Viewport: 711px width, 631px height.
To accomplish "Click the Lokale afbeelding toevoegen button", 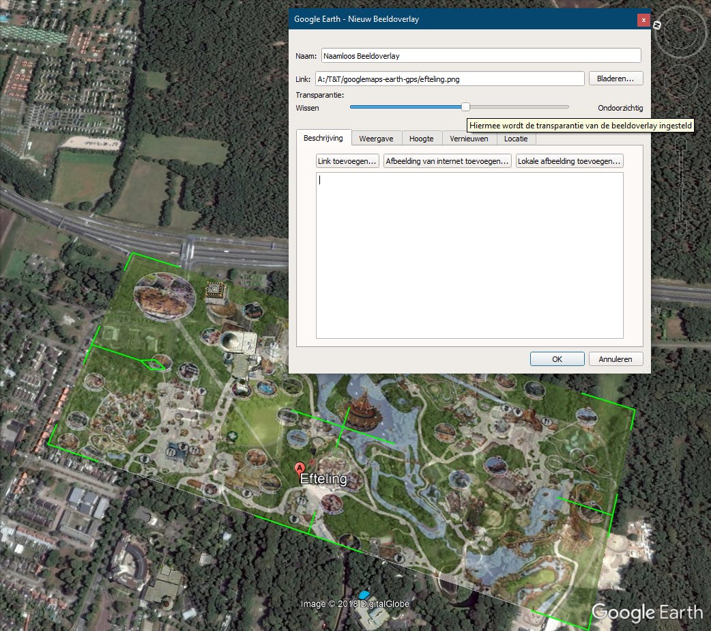I will [x=569, y=160].
